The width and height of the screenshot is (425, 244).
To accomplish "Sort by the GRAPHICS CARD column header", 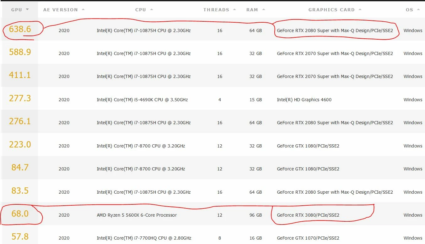I will 335,10.
